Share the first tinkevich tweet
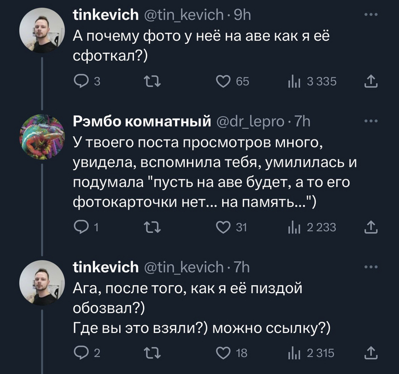Screen dimensions: 399x374 pos(370,82)
